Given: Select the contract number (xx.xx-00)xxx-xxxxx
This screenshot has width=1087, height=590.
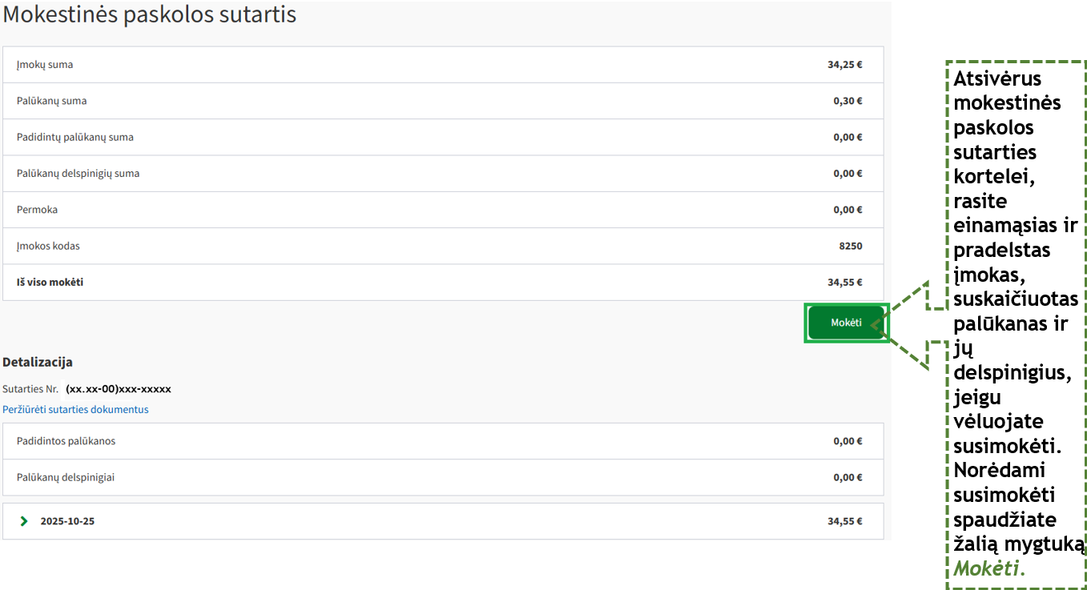Looking at the screenshot, I should [x=119, y=389].
